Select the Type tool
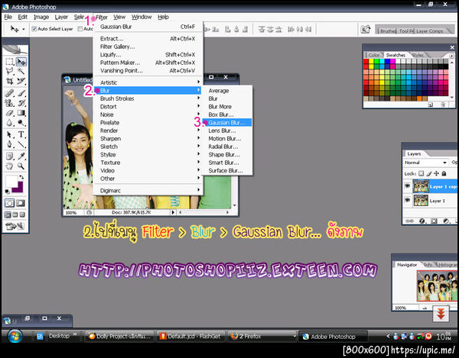Viewport: 459px width, 358px height. click(x=21, y=134)
